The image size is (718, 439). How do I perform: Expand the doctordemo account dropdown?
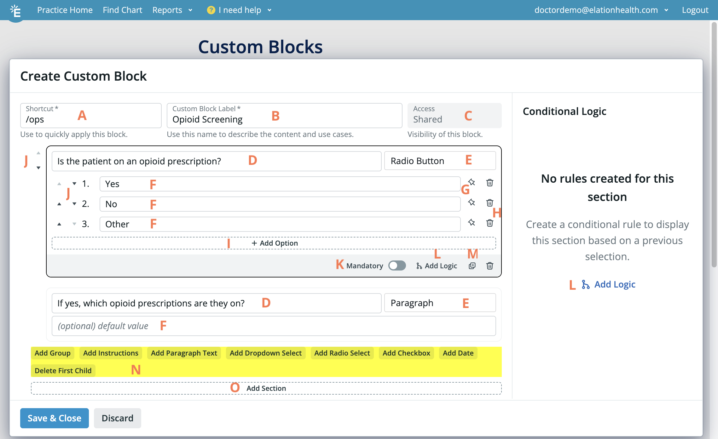(666, 10)
